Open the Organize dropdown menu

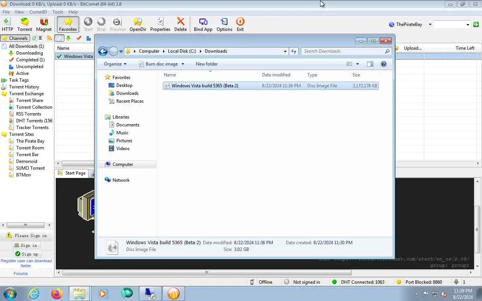[115, 64]
